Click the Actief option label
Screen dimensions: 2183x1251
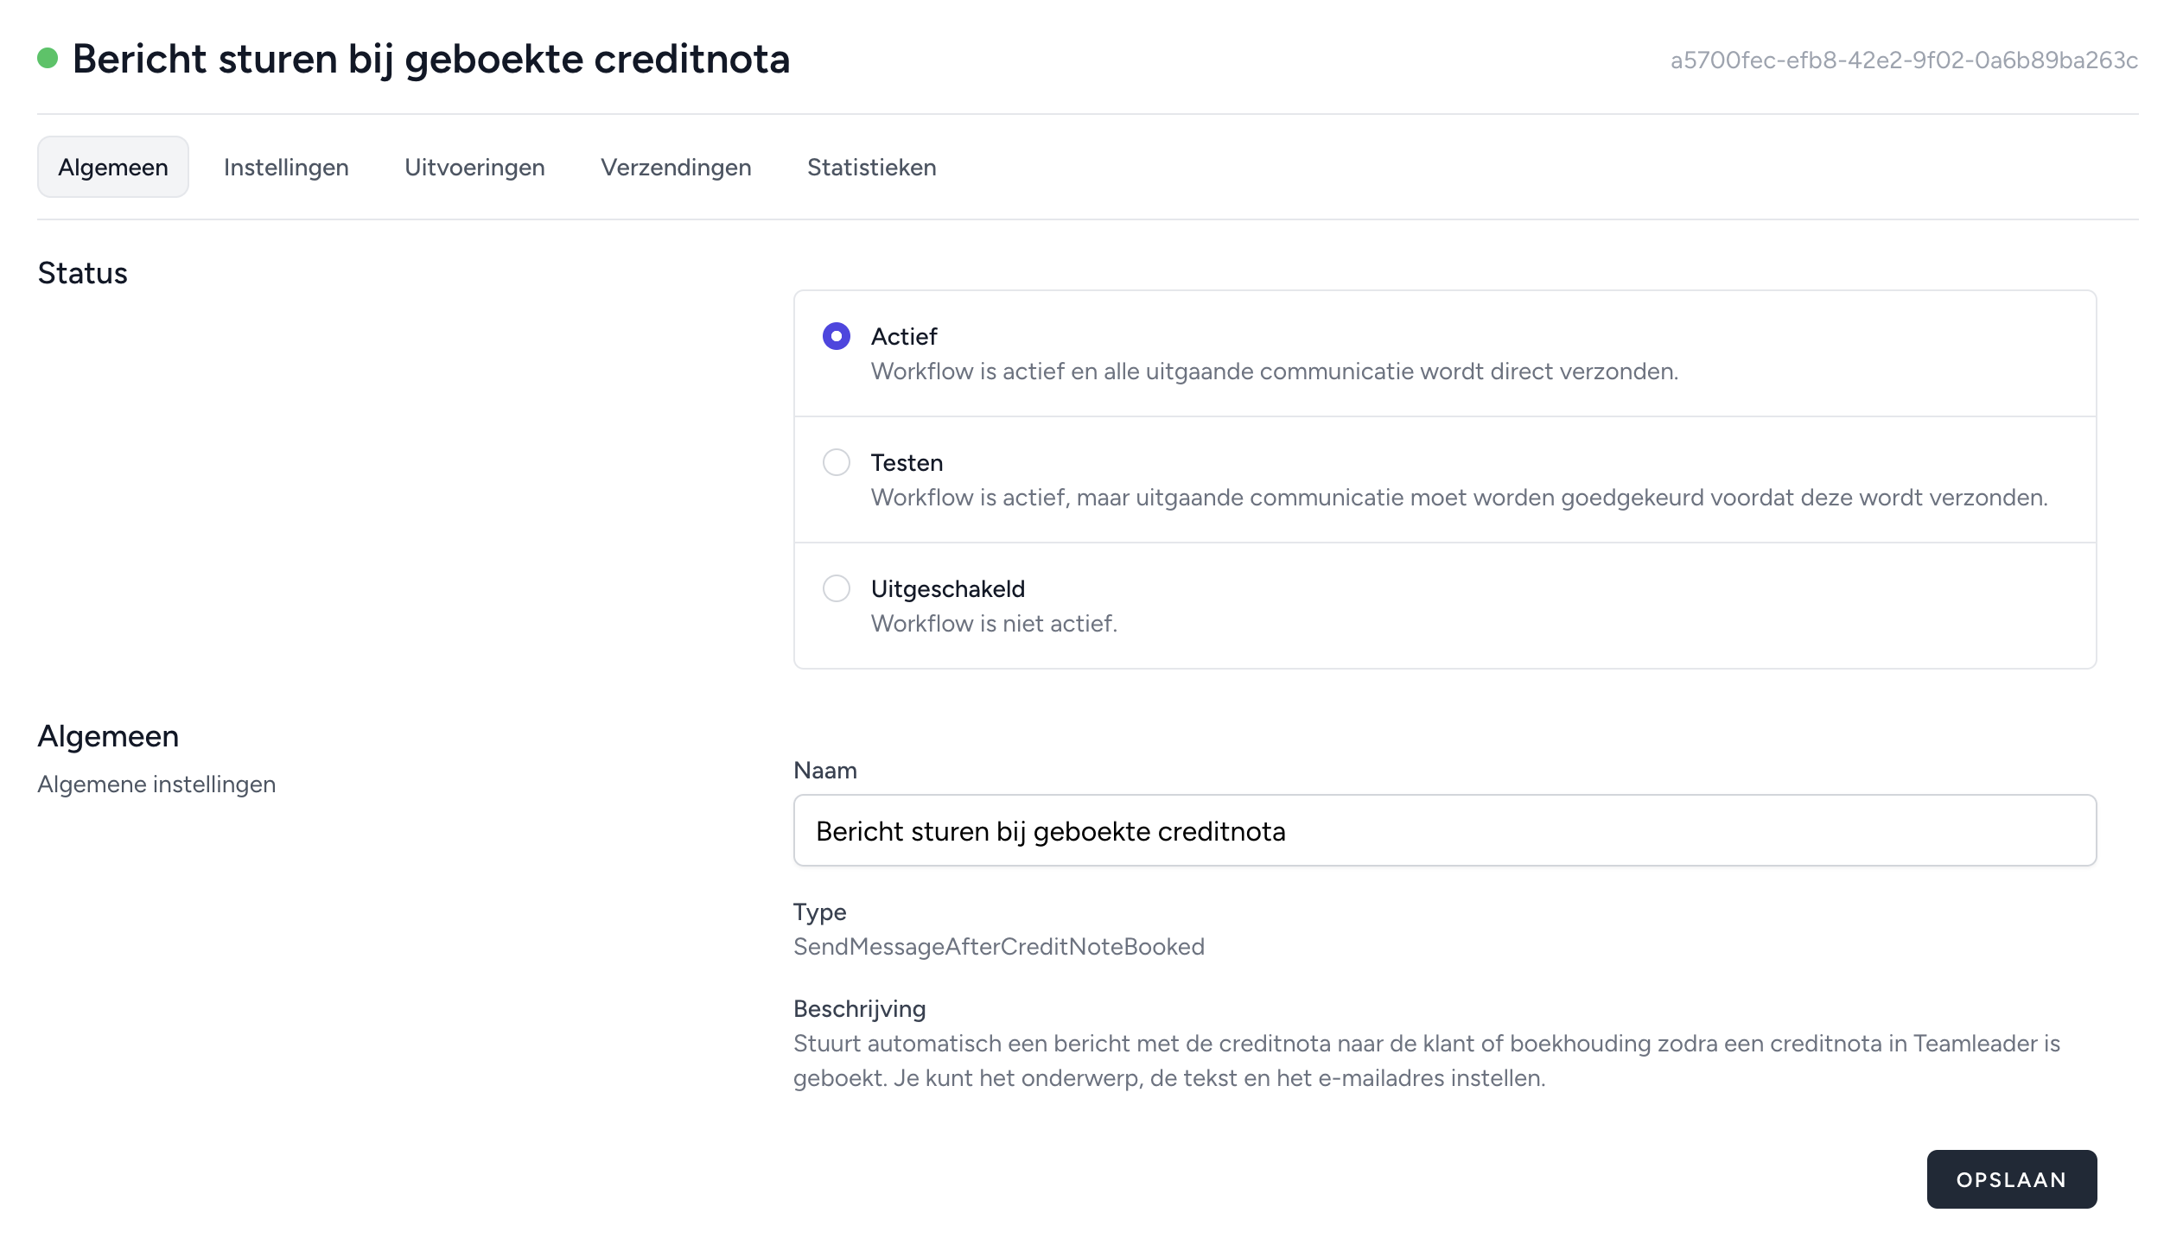[904, 336]
